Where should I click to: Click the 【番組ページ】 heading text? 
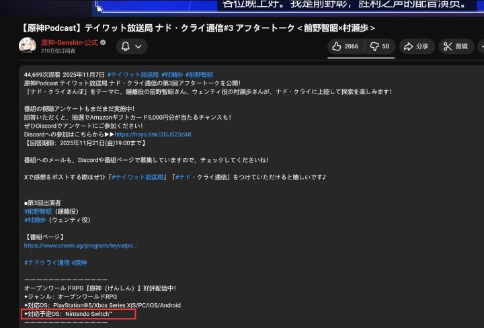tap(45, 237)
